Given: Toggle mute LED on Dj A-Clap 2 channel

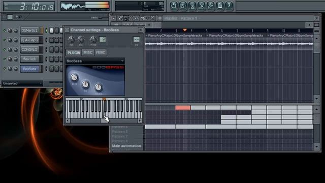Looking at the screenshot, I should point(5,40).
